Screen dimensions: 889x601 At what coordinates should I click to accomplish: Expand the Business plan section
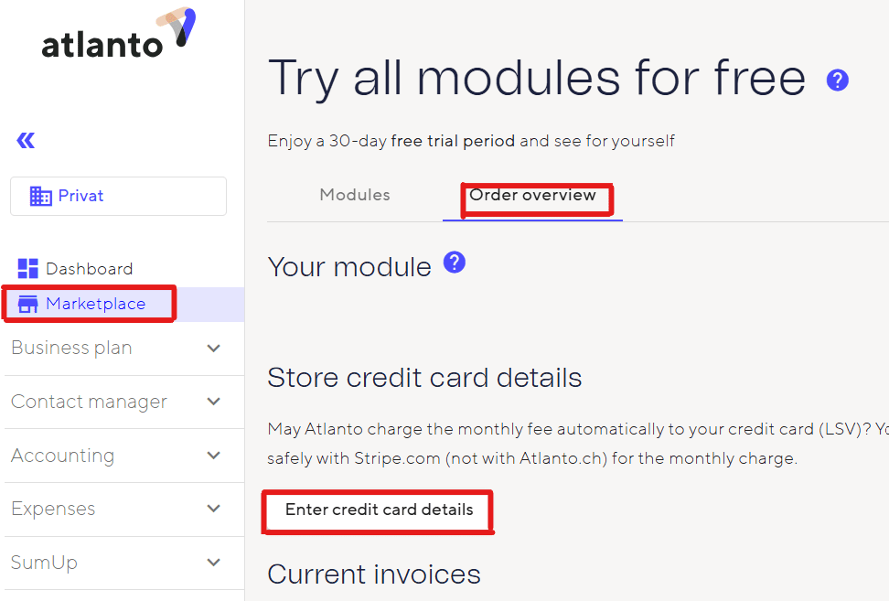point(214,349)
